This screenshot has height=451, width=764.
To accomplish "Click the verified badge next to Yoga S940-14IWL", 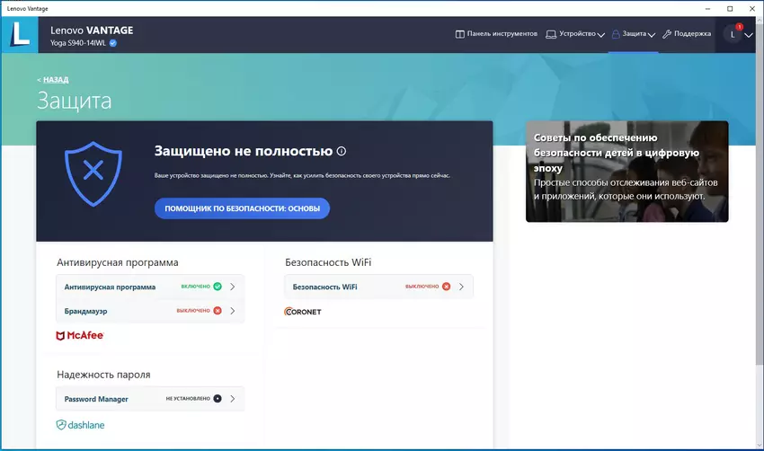I will 113,42.
